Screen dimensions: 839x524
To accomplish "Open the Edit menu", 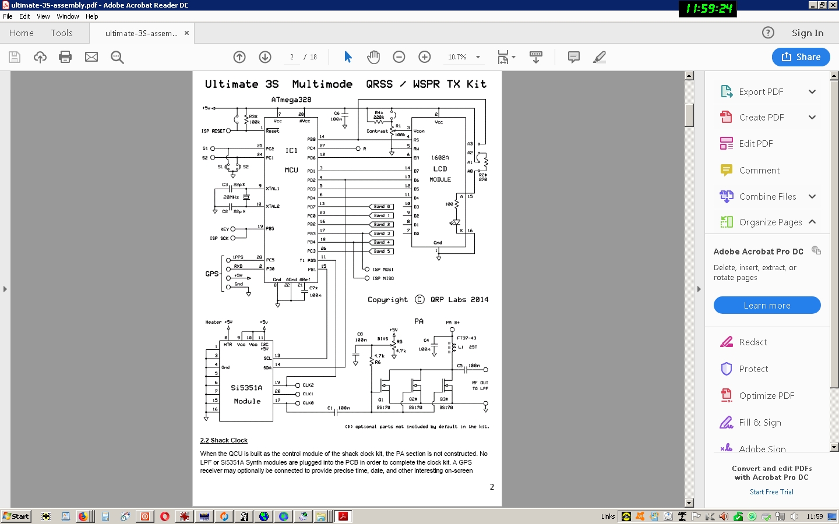I will 24,16.
